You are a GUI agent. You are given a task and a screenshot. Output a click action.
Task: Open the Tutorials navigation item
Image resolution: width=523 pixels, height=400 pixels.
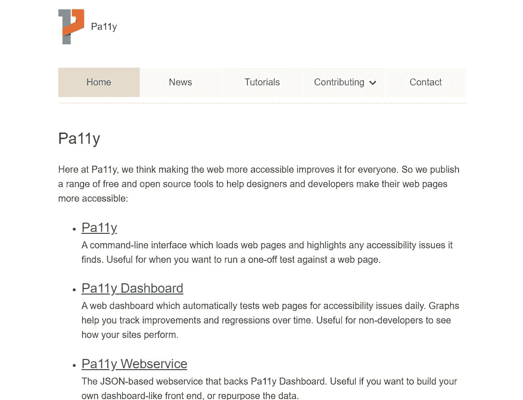click(x=262, y=82)
